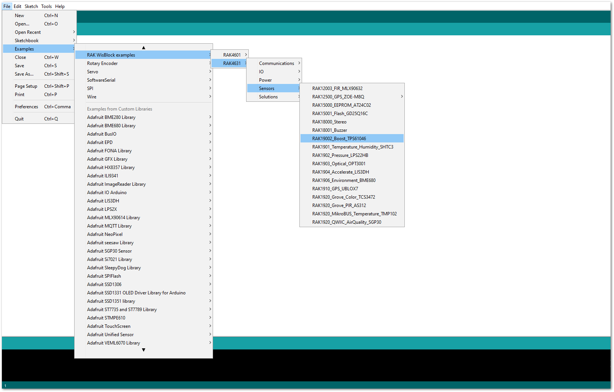Open Solutions examples category
614x392 pixels.
[274, 97]
